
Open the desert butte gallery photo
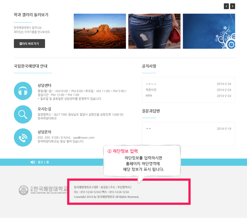pos(100,31)
